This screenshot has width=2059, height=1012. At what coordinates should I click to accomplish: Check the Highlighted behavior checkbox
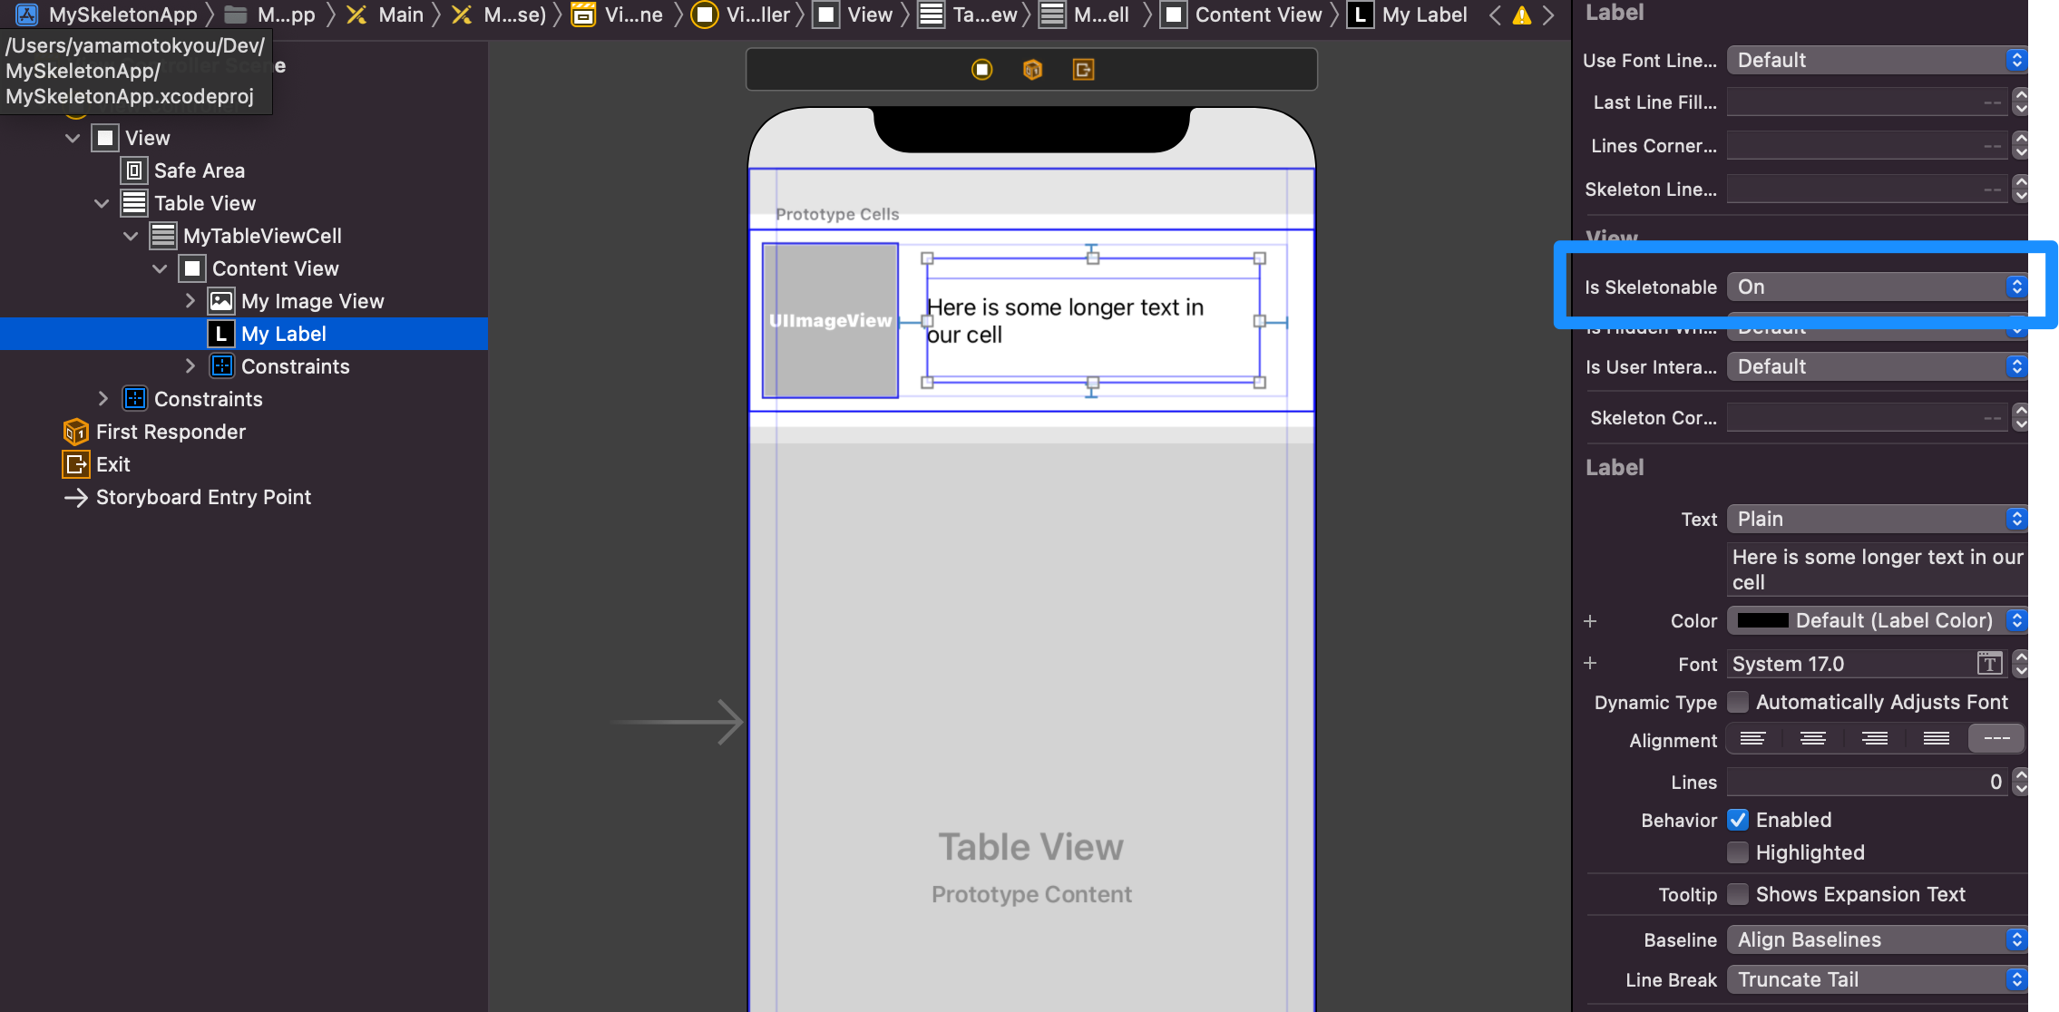pyautogui.click(x=1738, y=851)
